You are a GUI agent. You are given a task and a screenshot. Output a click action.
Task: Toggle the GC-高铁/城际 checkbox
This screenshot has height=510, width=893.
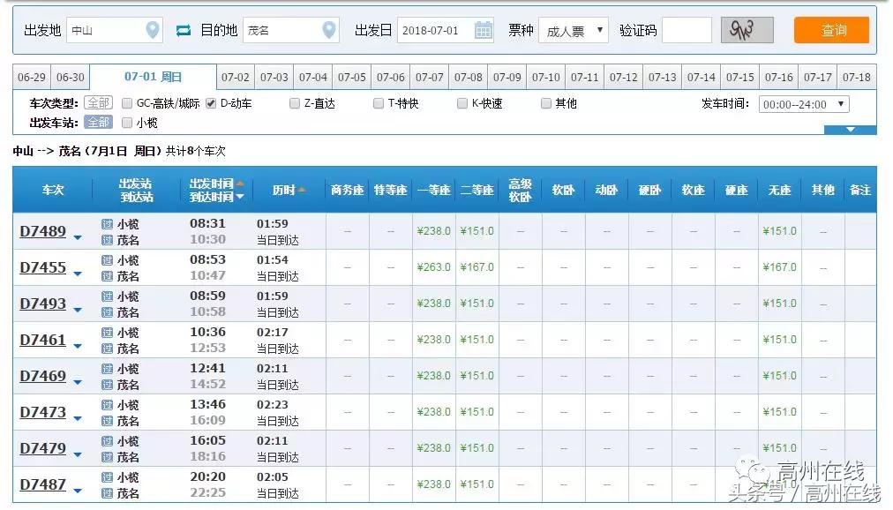127,103
